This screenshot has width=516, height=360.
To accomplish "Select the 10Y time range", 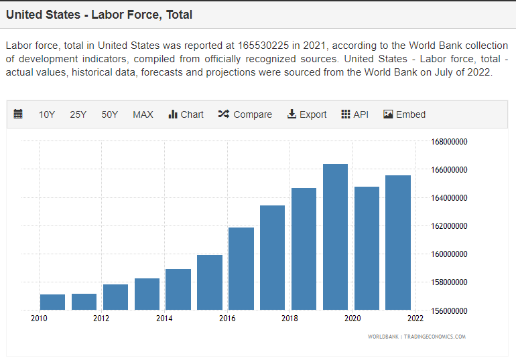I will 47,114.
